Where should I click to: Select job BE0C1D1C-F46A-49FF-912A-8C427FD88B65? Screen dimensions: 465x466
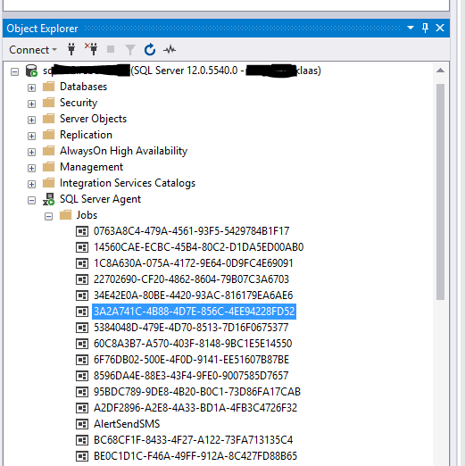click(x=195, y=456)
